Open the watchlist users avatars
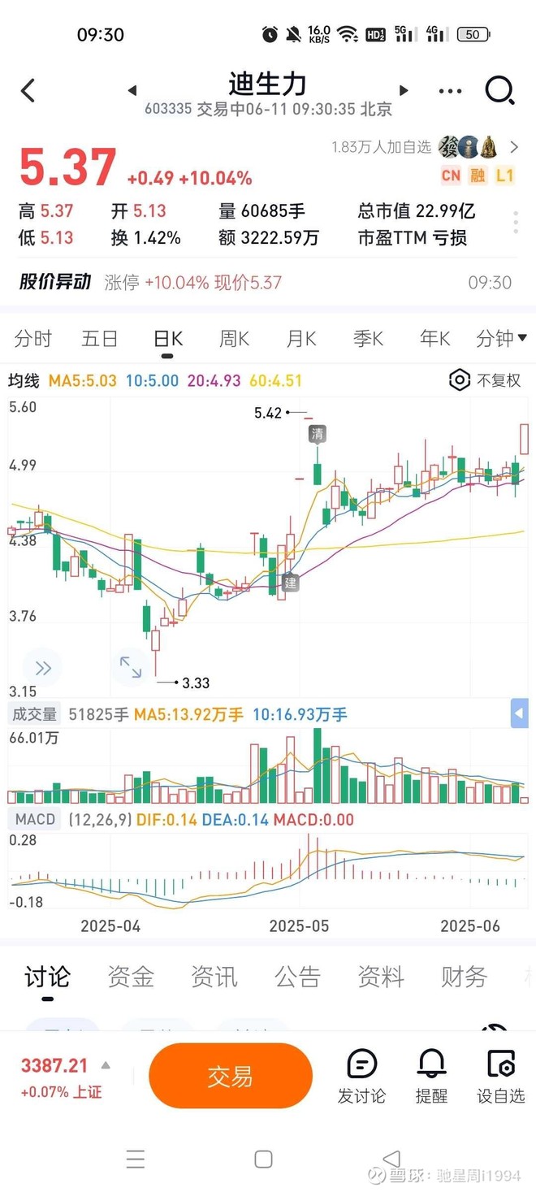Viewport: 536px width, 1192px height. pos(469,147)
